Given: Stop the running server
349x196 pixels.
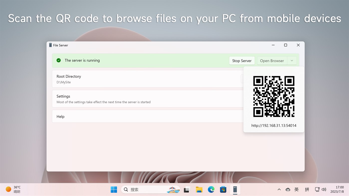Looking at the screenshot, I should [x=242, y=61].
